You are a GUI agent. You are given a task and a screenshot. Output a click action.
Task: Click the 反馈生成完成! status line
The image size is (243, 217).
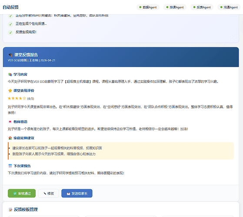[x=26, y=32]
